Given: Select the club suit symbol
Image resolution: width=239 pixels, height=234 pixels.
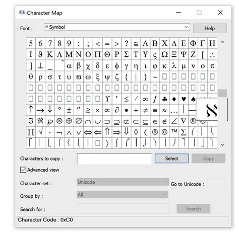Looking at the screenshot, I should [164, 99].
